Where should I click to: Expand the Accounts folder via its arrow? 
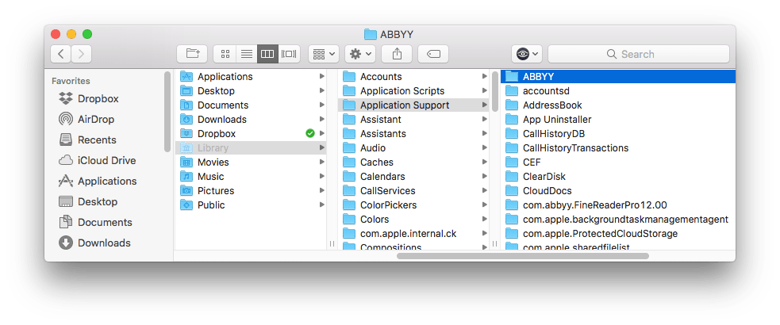coord(485,77)
